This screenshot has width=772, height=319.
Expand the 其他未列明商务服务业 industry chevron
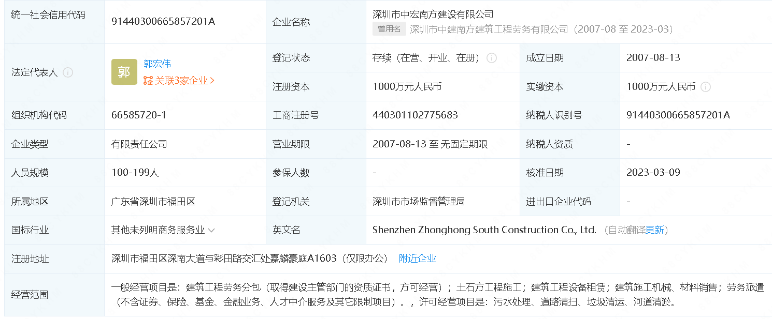211,231
